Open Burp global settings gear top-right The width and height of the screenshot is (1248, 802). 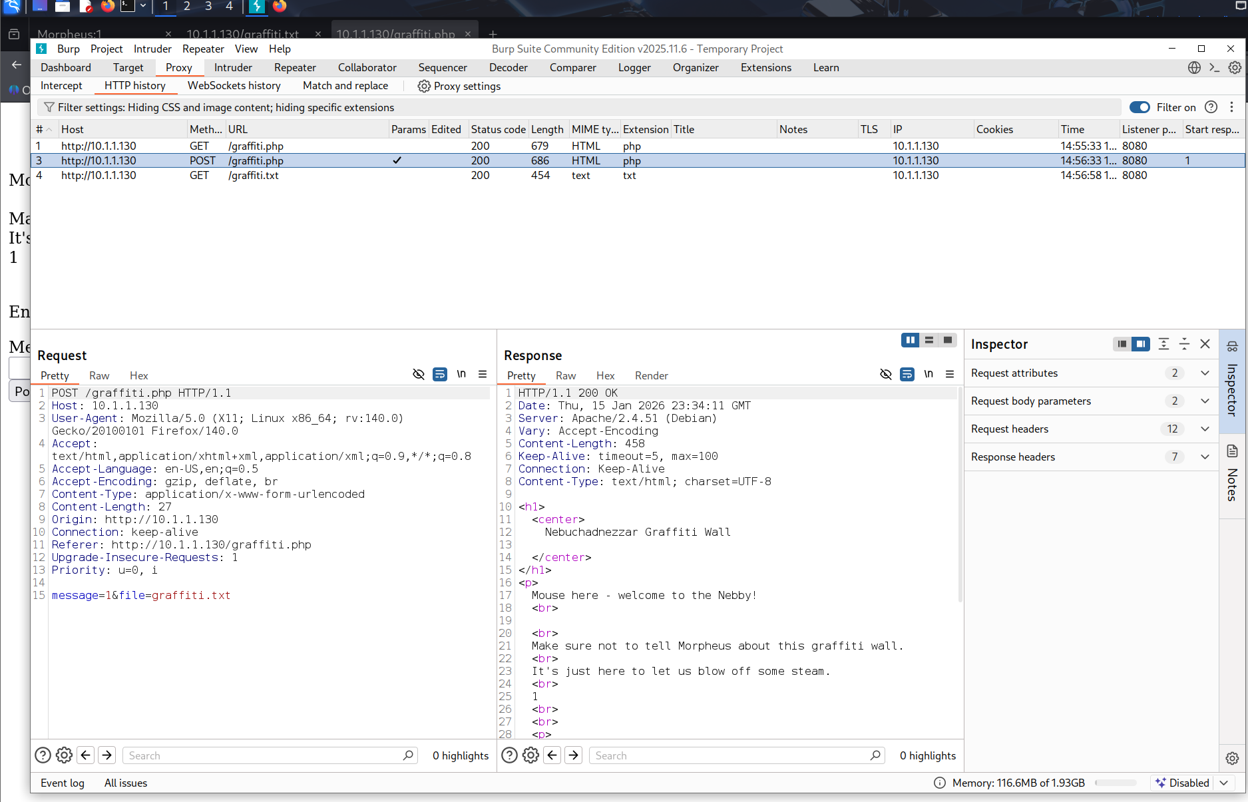pyautogui.click(x=1235, y=67)
